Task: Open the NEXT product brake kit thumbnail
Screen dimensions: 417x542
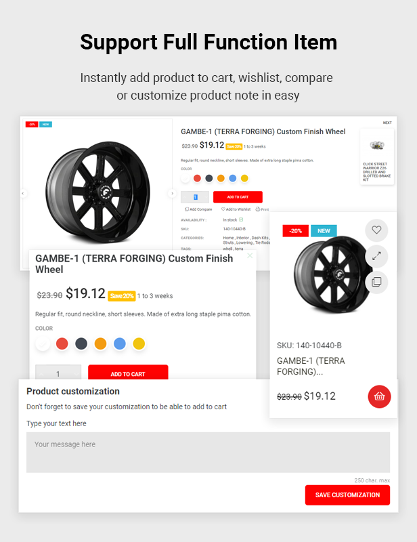Action: [377, 157]
